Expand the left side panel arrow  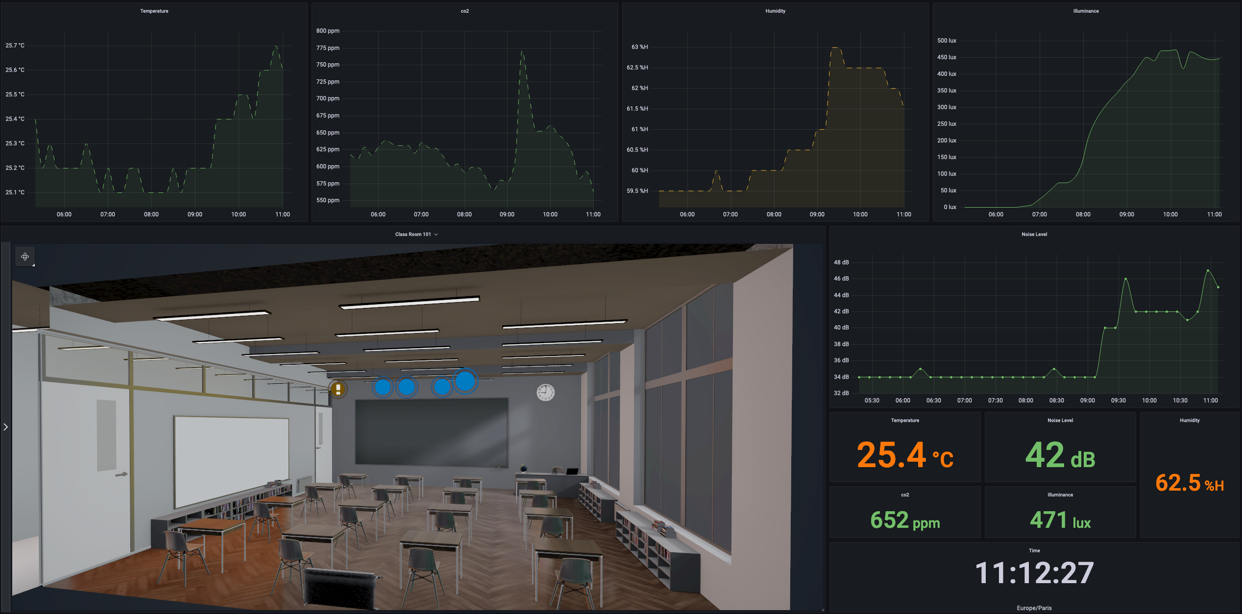tap(6, 427)
